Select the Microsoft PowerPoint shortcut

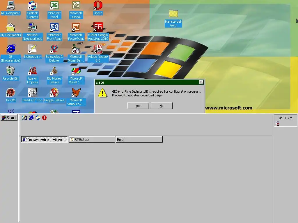pyautogui.click(x=76, y=32)
